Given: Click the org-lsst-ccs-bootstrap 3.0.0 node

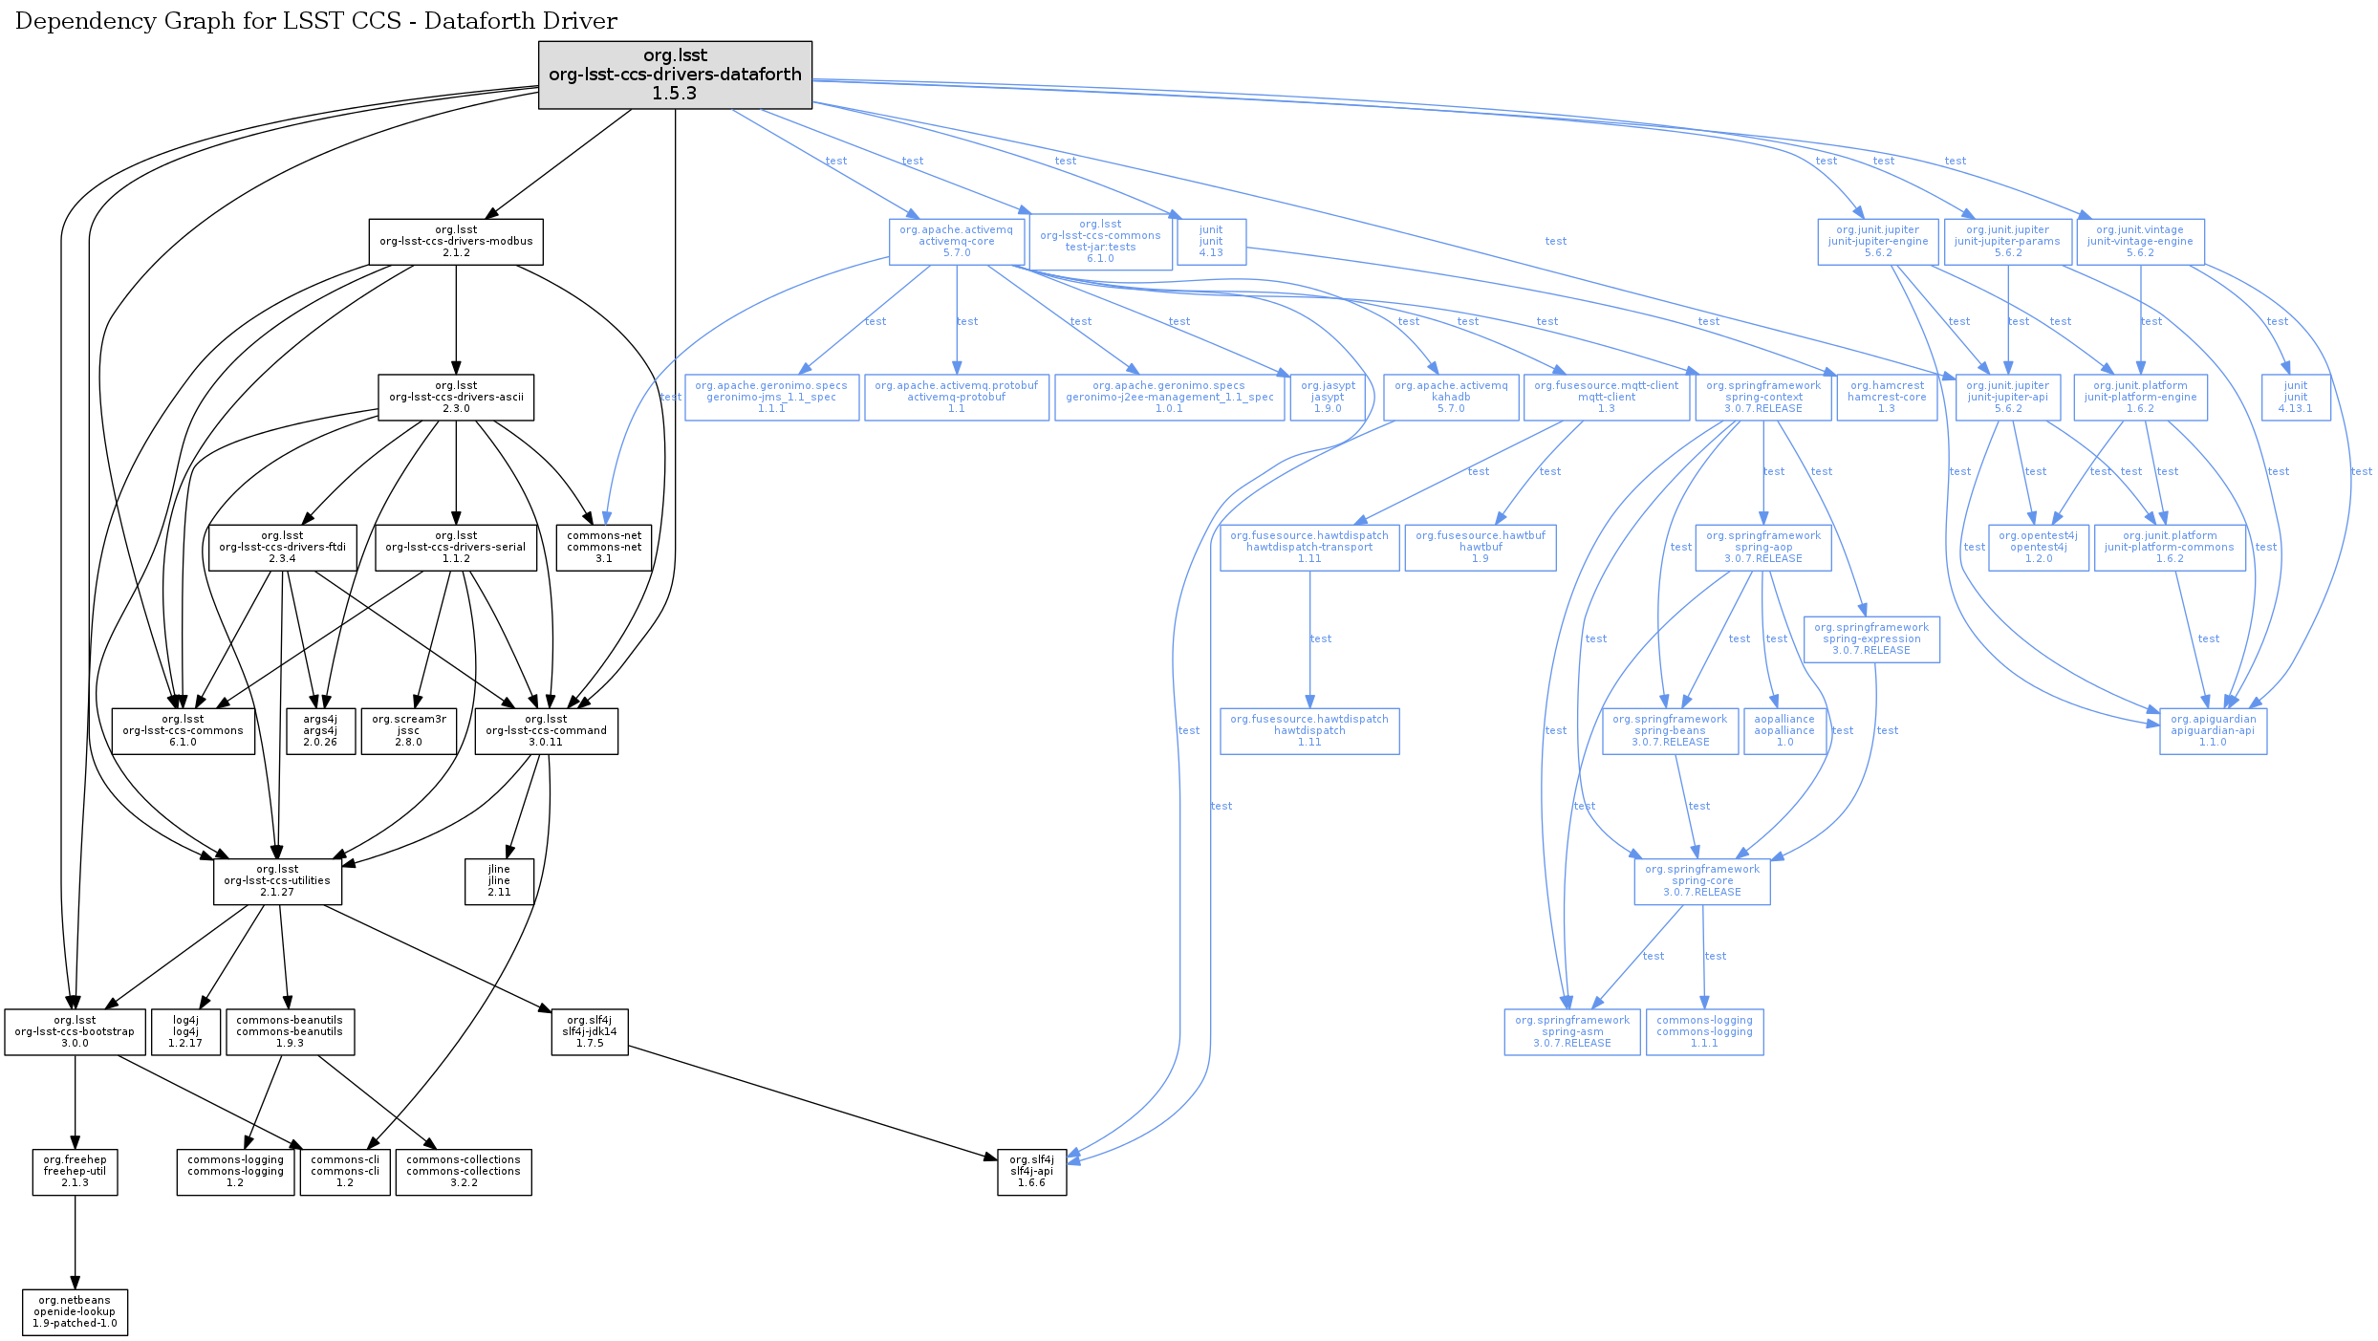Looking at the screenshot, I should click(75, 1032).
